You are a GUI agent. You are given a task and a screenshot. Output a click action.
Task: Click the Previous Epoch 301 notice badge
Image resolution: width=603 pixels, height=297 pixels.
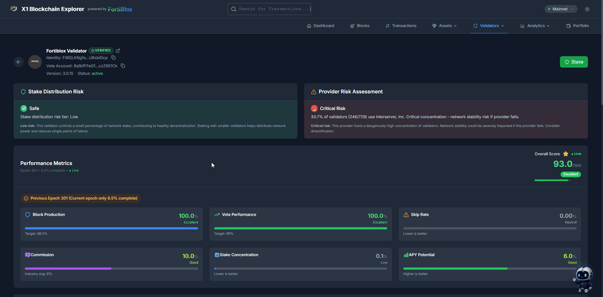pyautogui.click(x=81, y=198)
